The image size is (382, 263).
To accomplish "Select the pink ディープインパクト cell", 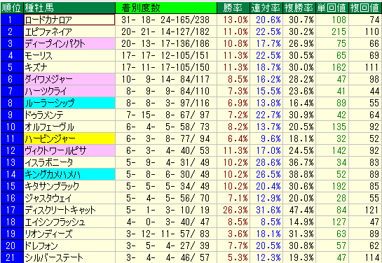I will tap(69, 43).
